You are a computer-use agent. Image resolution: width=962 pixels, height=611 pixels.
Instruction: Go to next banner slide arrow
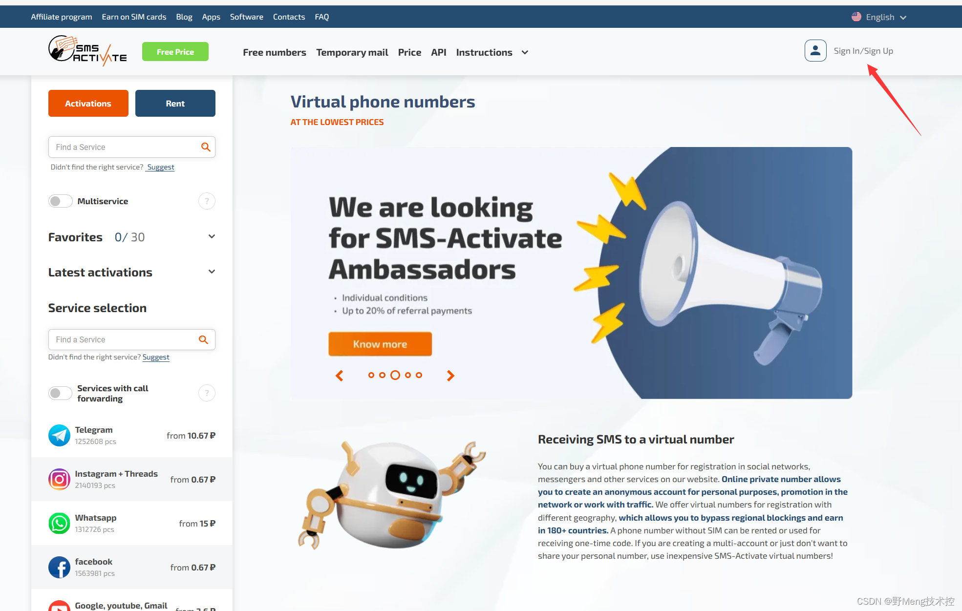coord(450,375)
